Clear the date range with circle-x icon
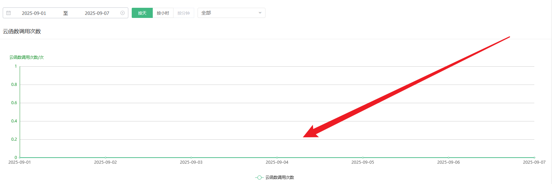552x184 pixels. click(123, 13)
